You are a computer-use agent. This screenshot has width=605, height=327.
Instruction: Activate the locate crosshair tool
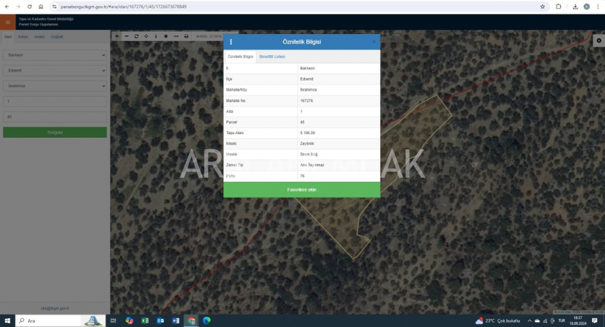(x=146, y=36)
